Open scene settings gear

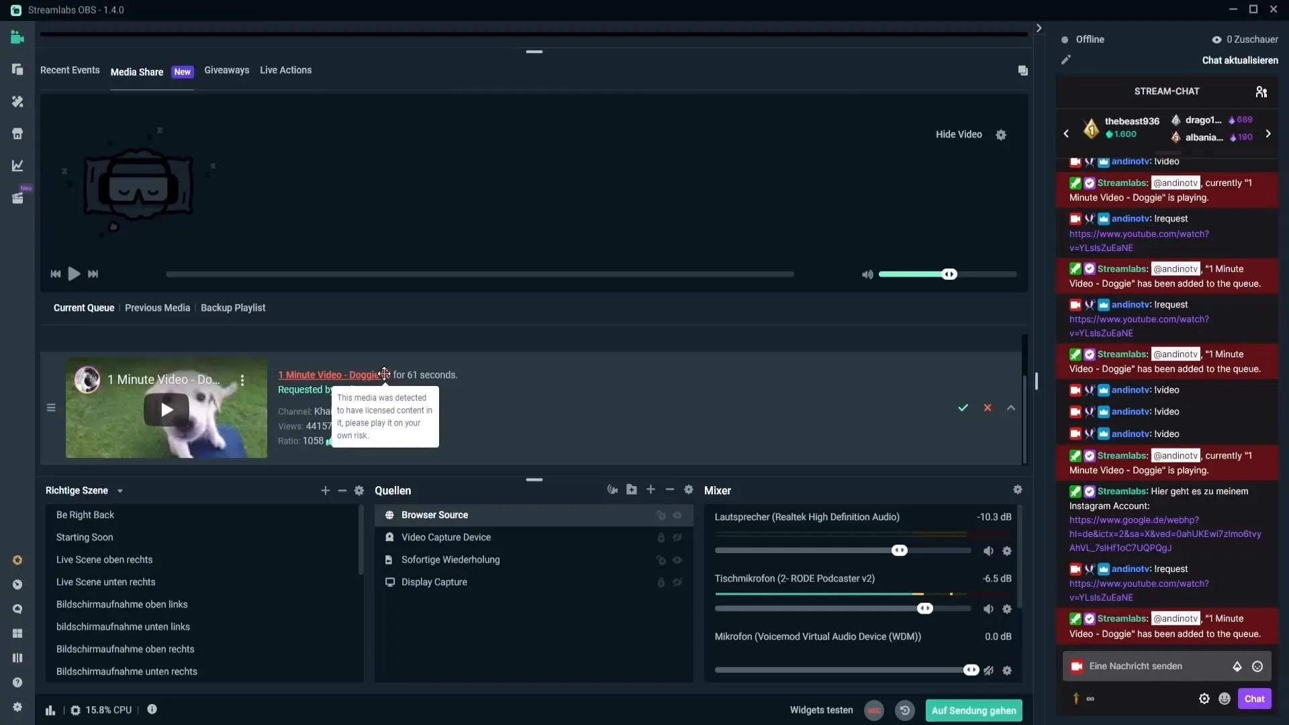coord(359,491)
